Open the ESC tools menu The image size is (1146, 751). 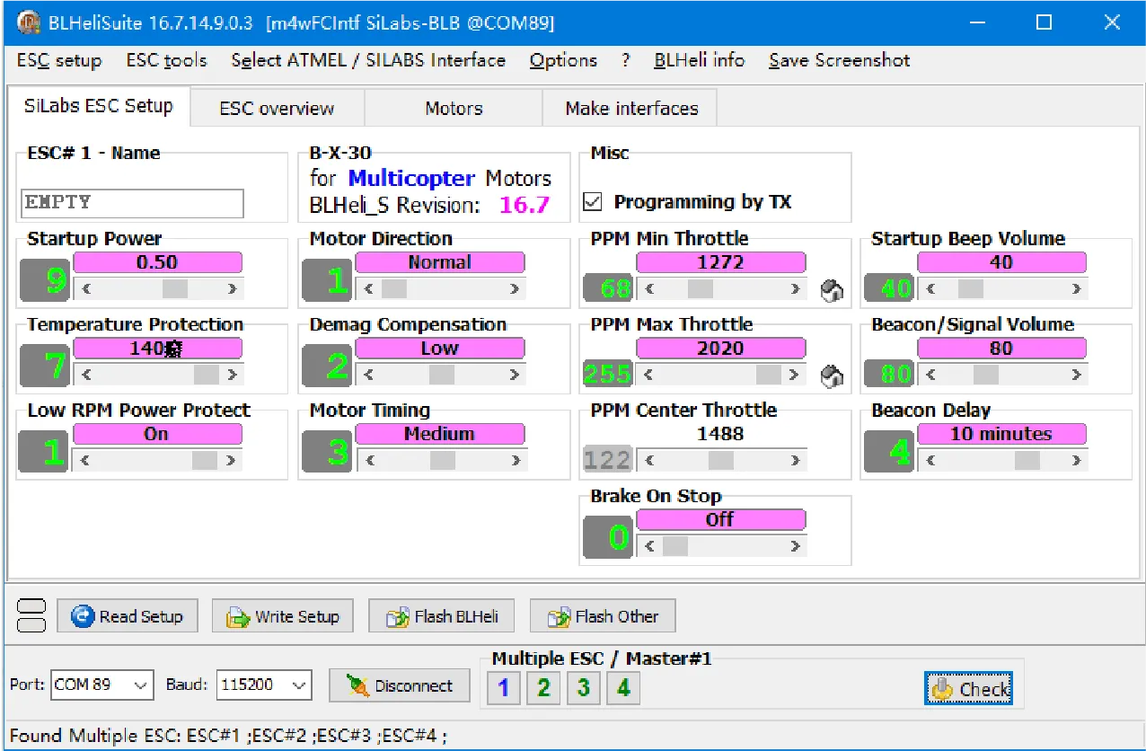point(166,60)
